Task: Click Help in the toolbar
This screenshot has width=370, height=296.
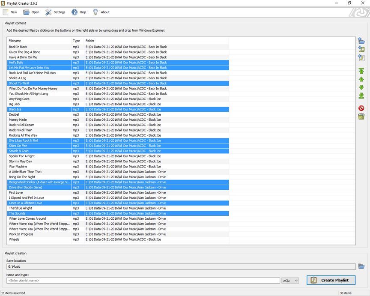Action: [x=79, y=12]
